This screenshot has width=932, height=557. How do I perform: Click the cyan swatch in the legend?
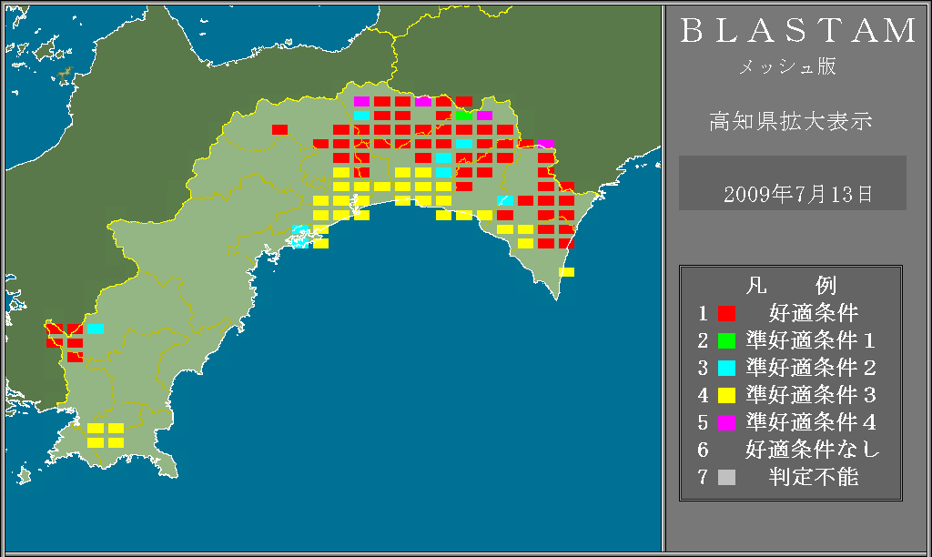pyautogui.click(x=726, y=368)
